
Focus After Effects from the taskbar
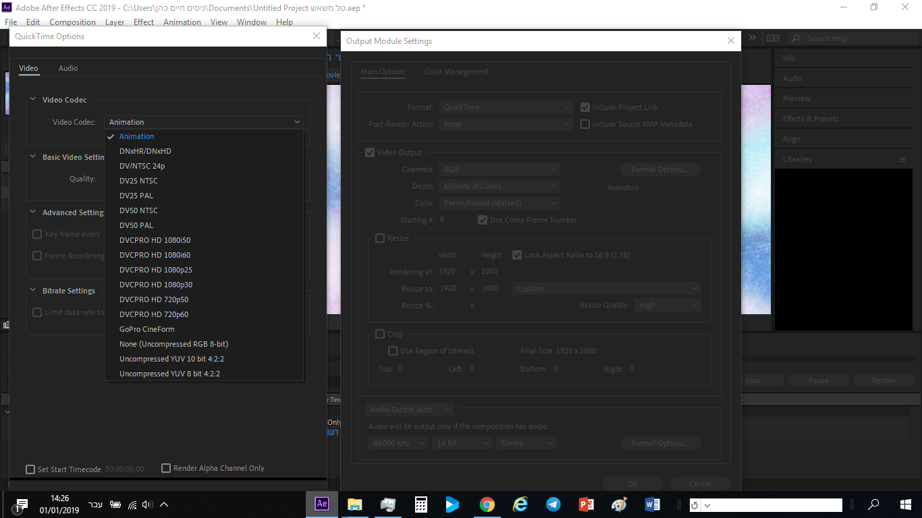pos(322,504)
